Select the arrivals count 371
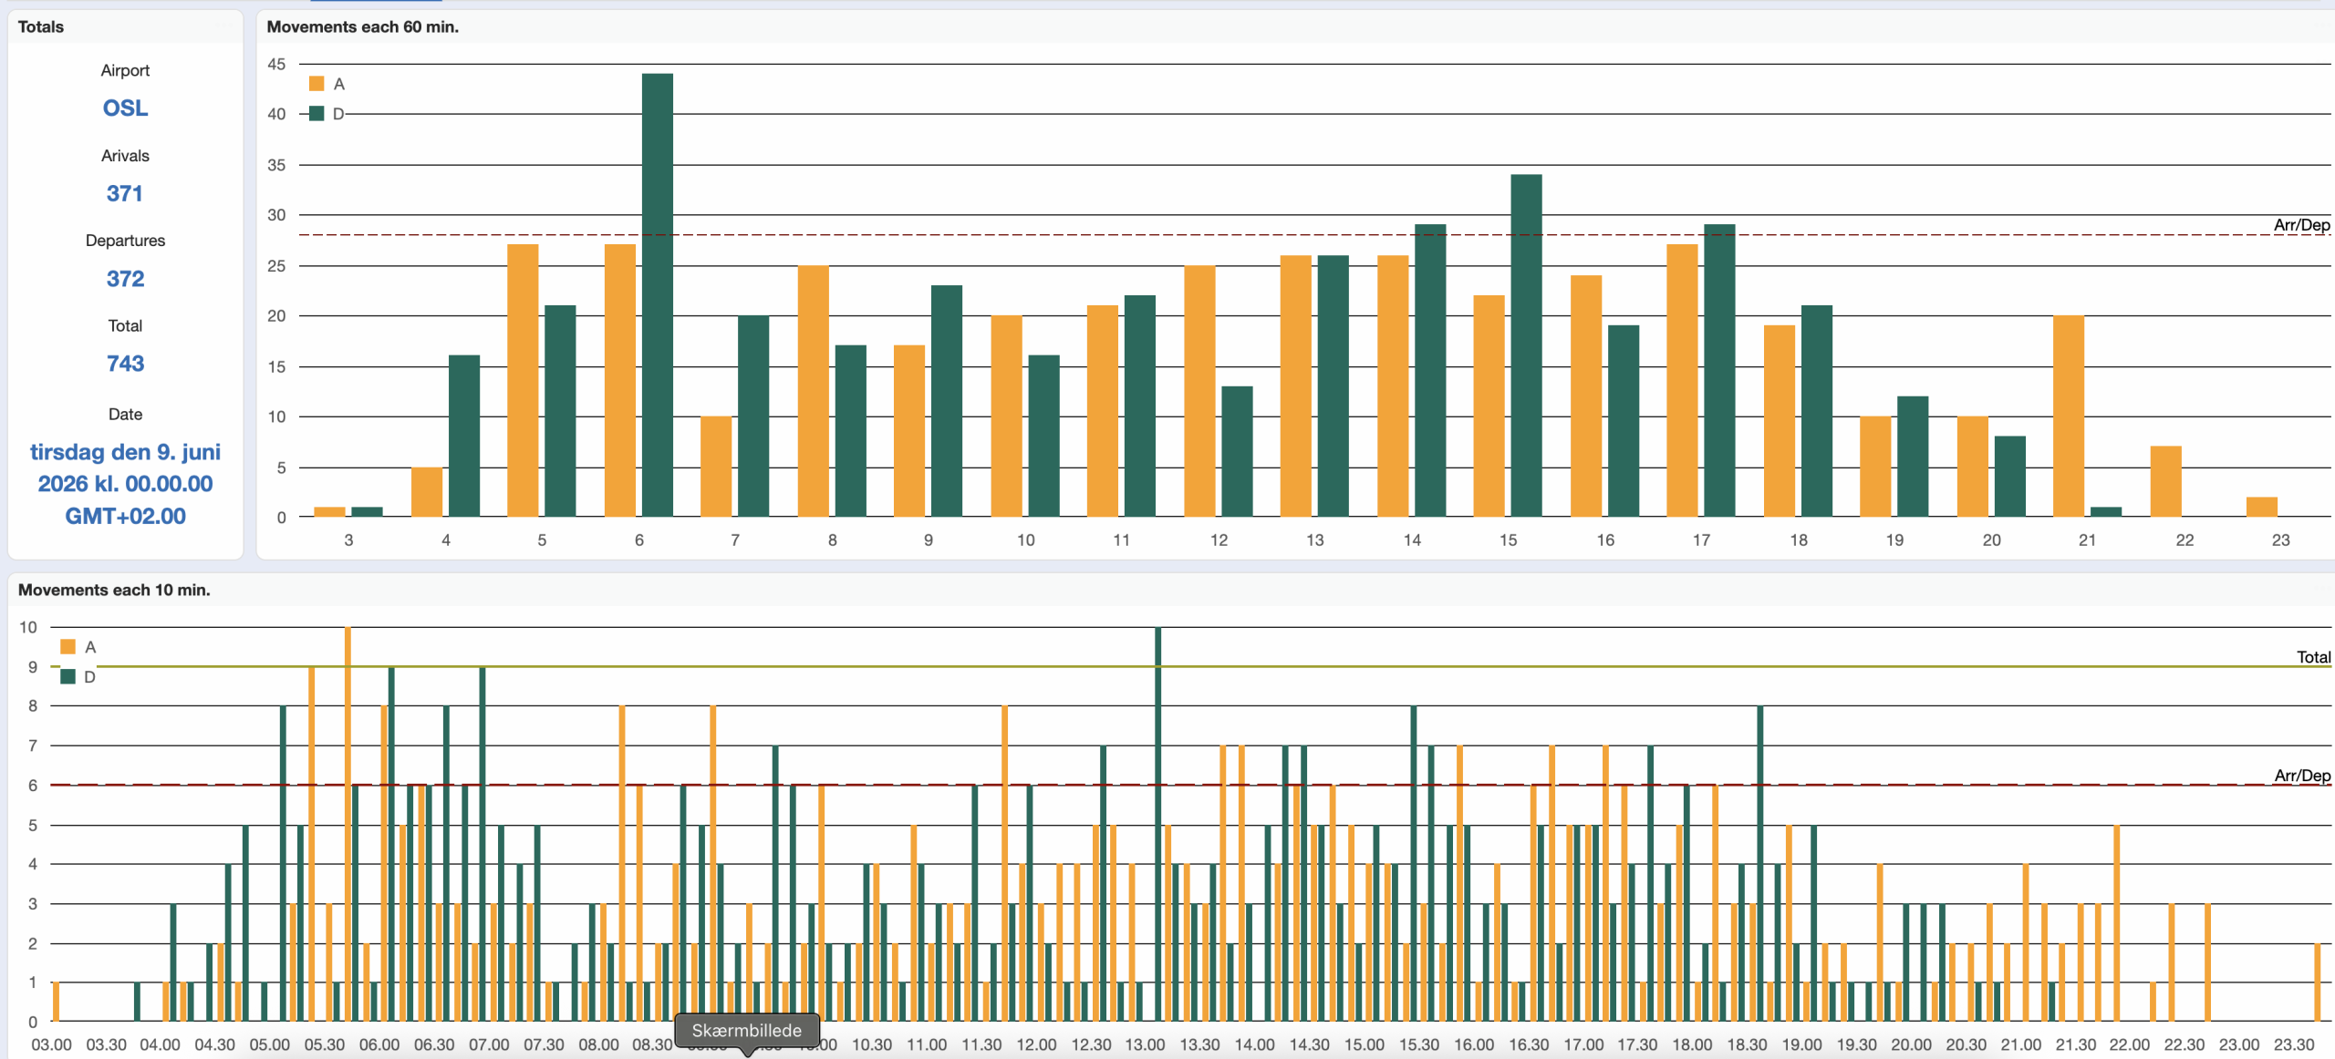 [x=125, y=193]
